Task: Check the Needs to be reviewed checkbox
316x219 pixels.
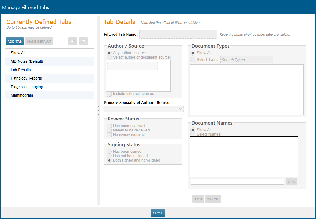Action: (x=109, y=130)
